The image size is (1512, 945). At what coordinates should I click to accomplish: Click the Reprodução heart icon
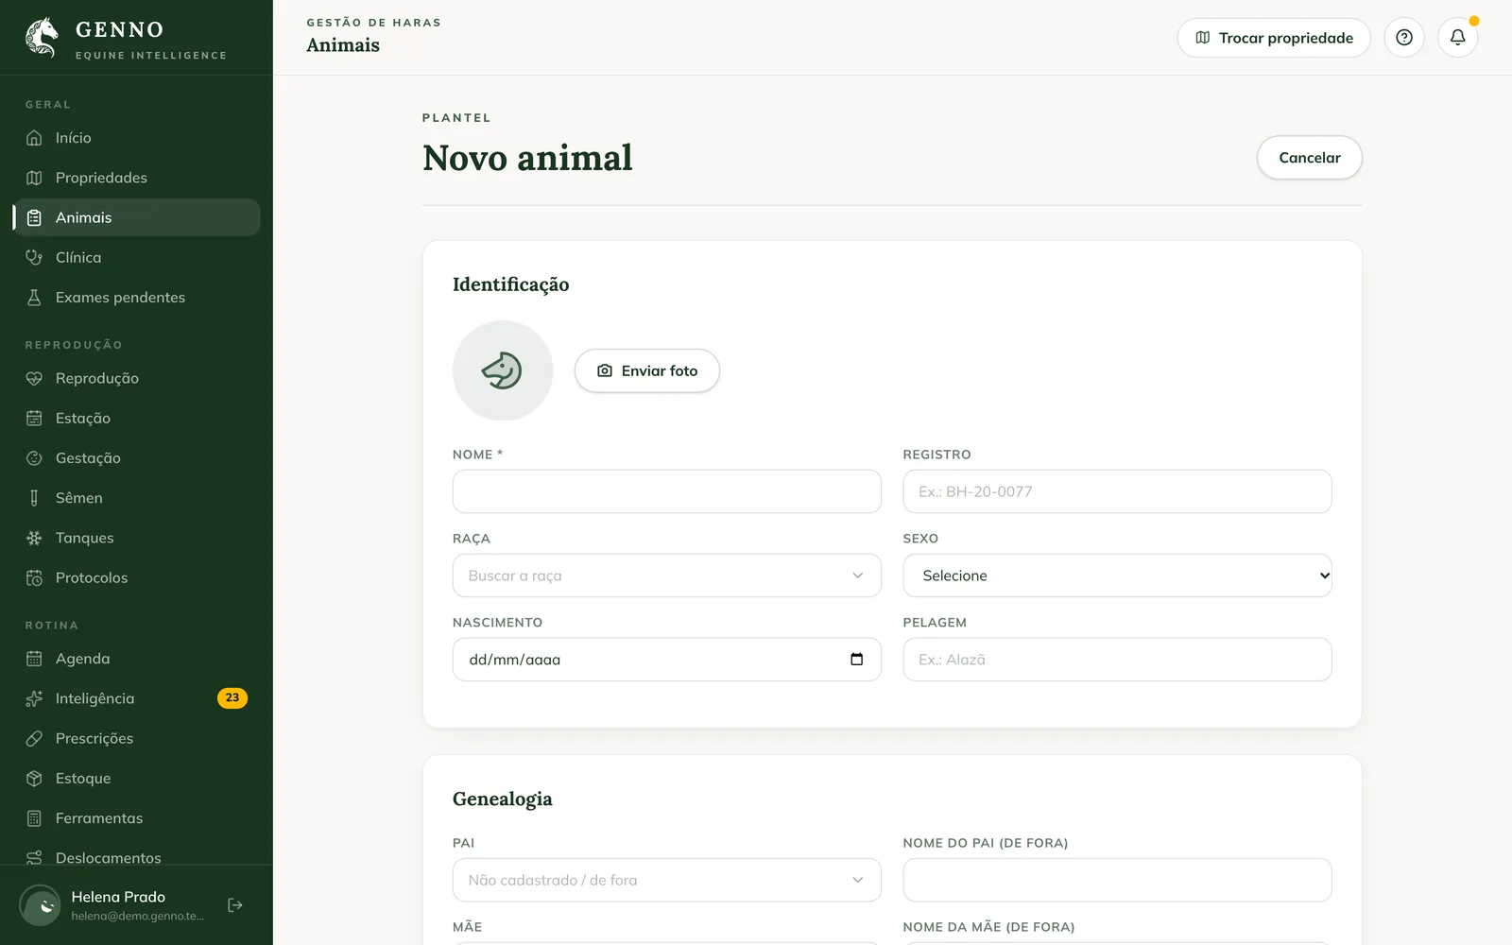[x=34, y=378]
